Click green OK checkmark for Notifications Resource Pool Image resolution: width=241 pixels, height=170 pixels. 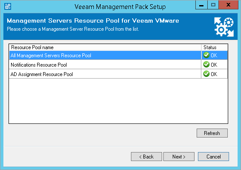pyautogui.click(x=206, y=64)
